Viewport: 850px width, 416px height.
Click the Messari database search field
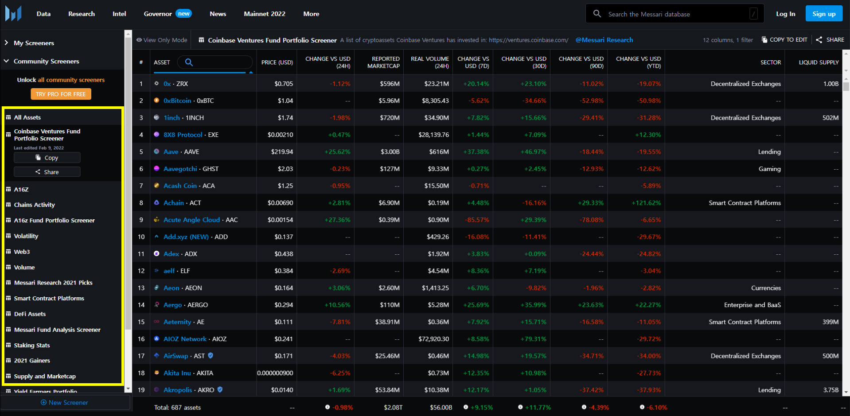coord(675,14)
